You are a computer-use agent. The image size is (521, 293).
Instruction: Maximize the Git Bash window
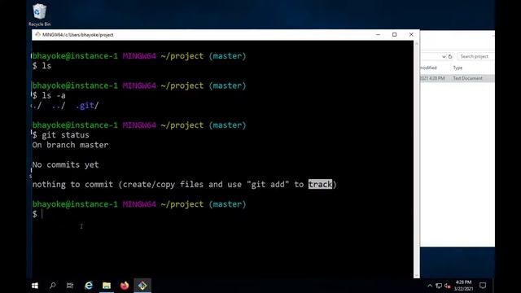394,34
